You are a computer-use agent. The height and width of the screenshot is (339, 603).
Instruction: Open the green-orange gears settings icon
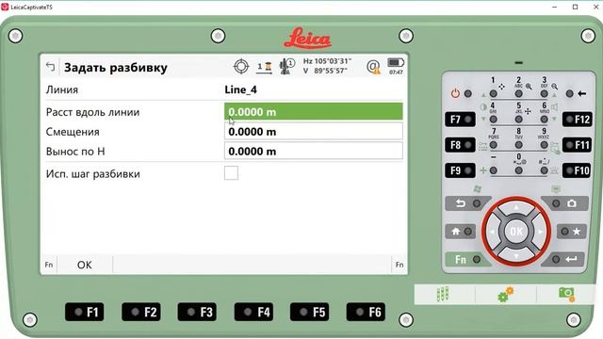pos(506,295)
